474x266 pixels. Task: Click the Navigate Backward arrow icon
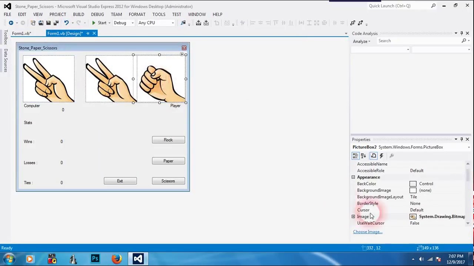(x=11, y=23)
